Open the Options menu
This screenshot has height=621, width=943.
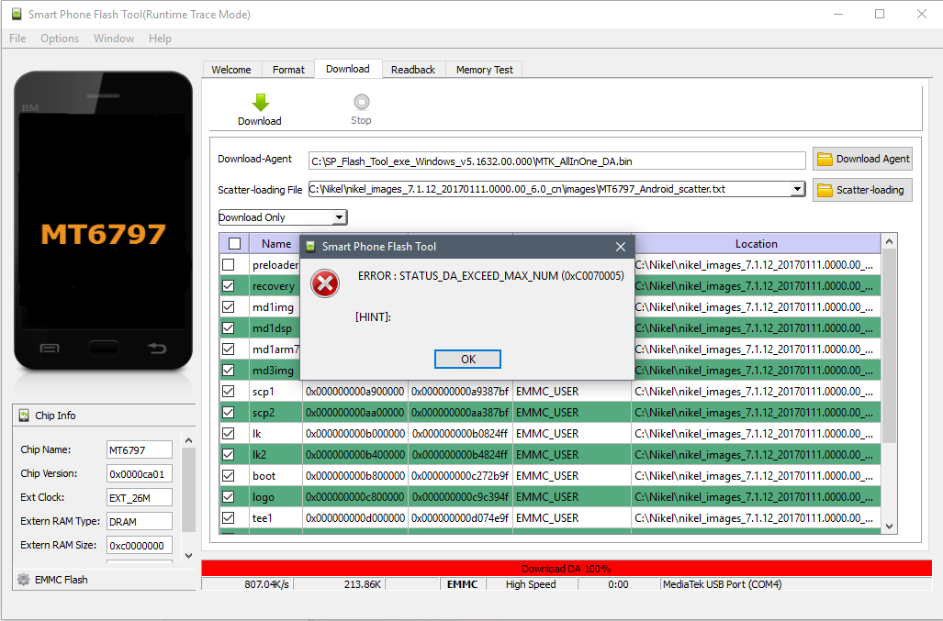(x=60, y=39)
